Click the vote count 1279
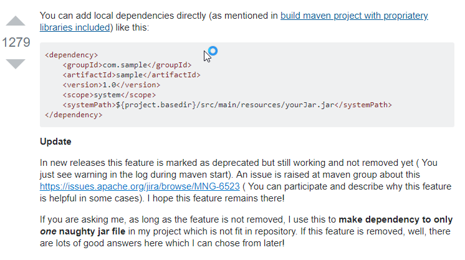This screenshot has width=465, height=260. 15,42
